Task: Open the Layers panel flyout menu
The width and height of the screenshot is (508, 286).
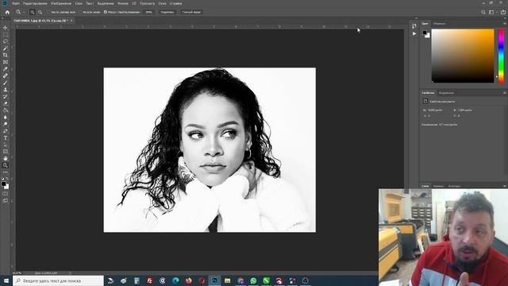Action: pyautogui.click(x=505, y=186)
